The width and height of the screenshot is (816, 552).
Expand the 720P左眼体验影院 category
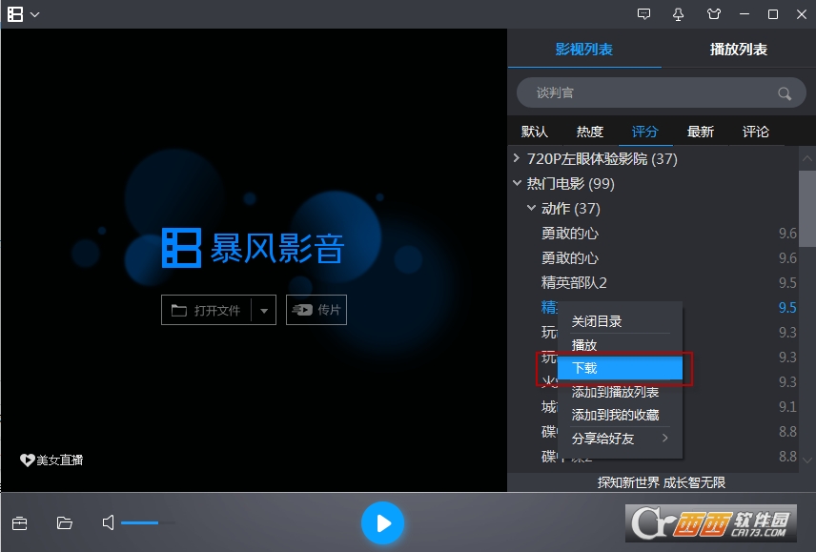click(517, 158)
